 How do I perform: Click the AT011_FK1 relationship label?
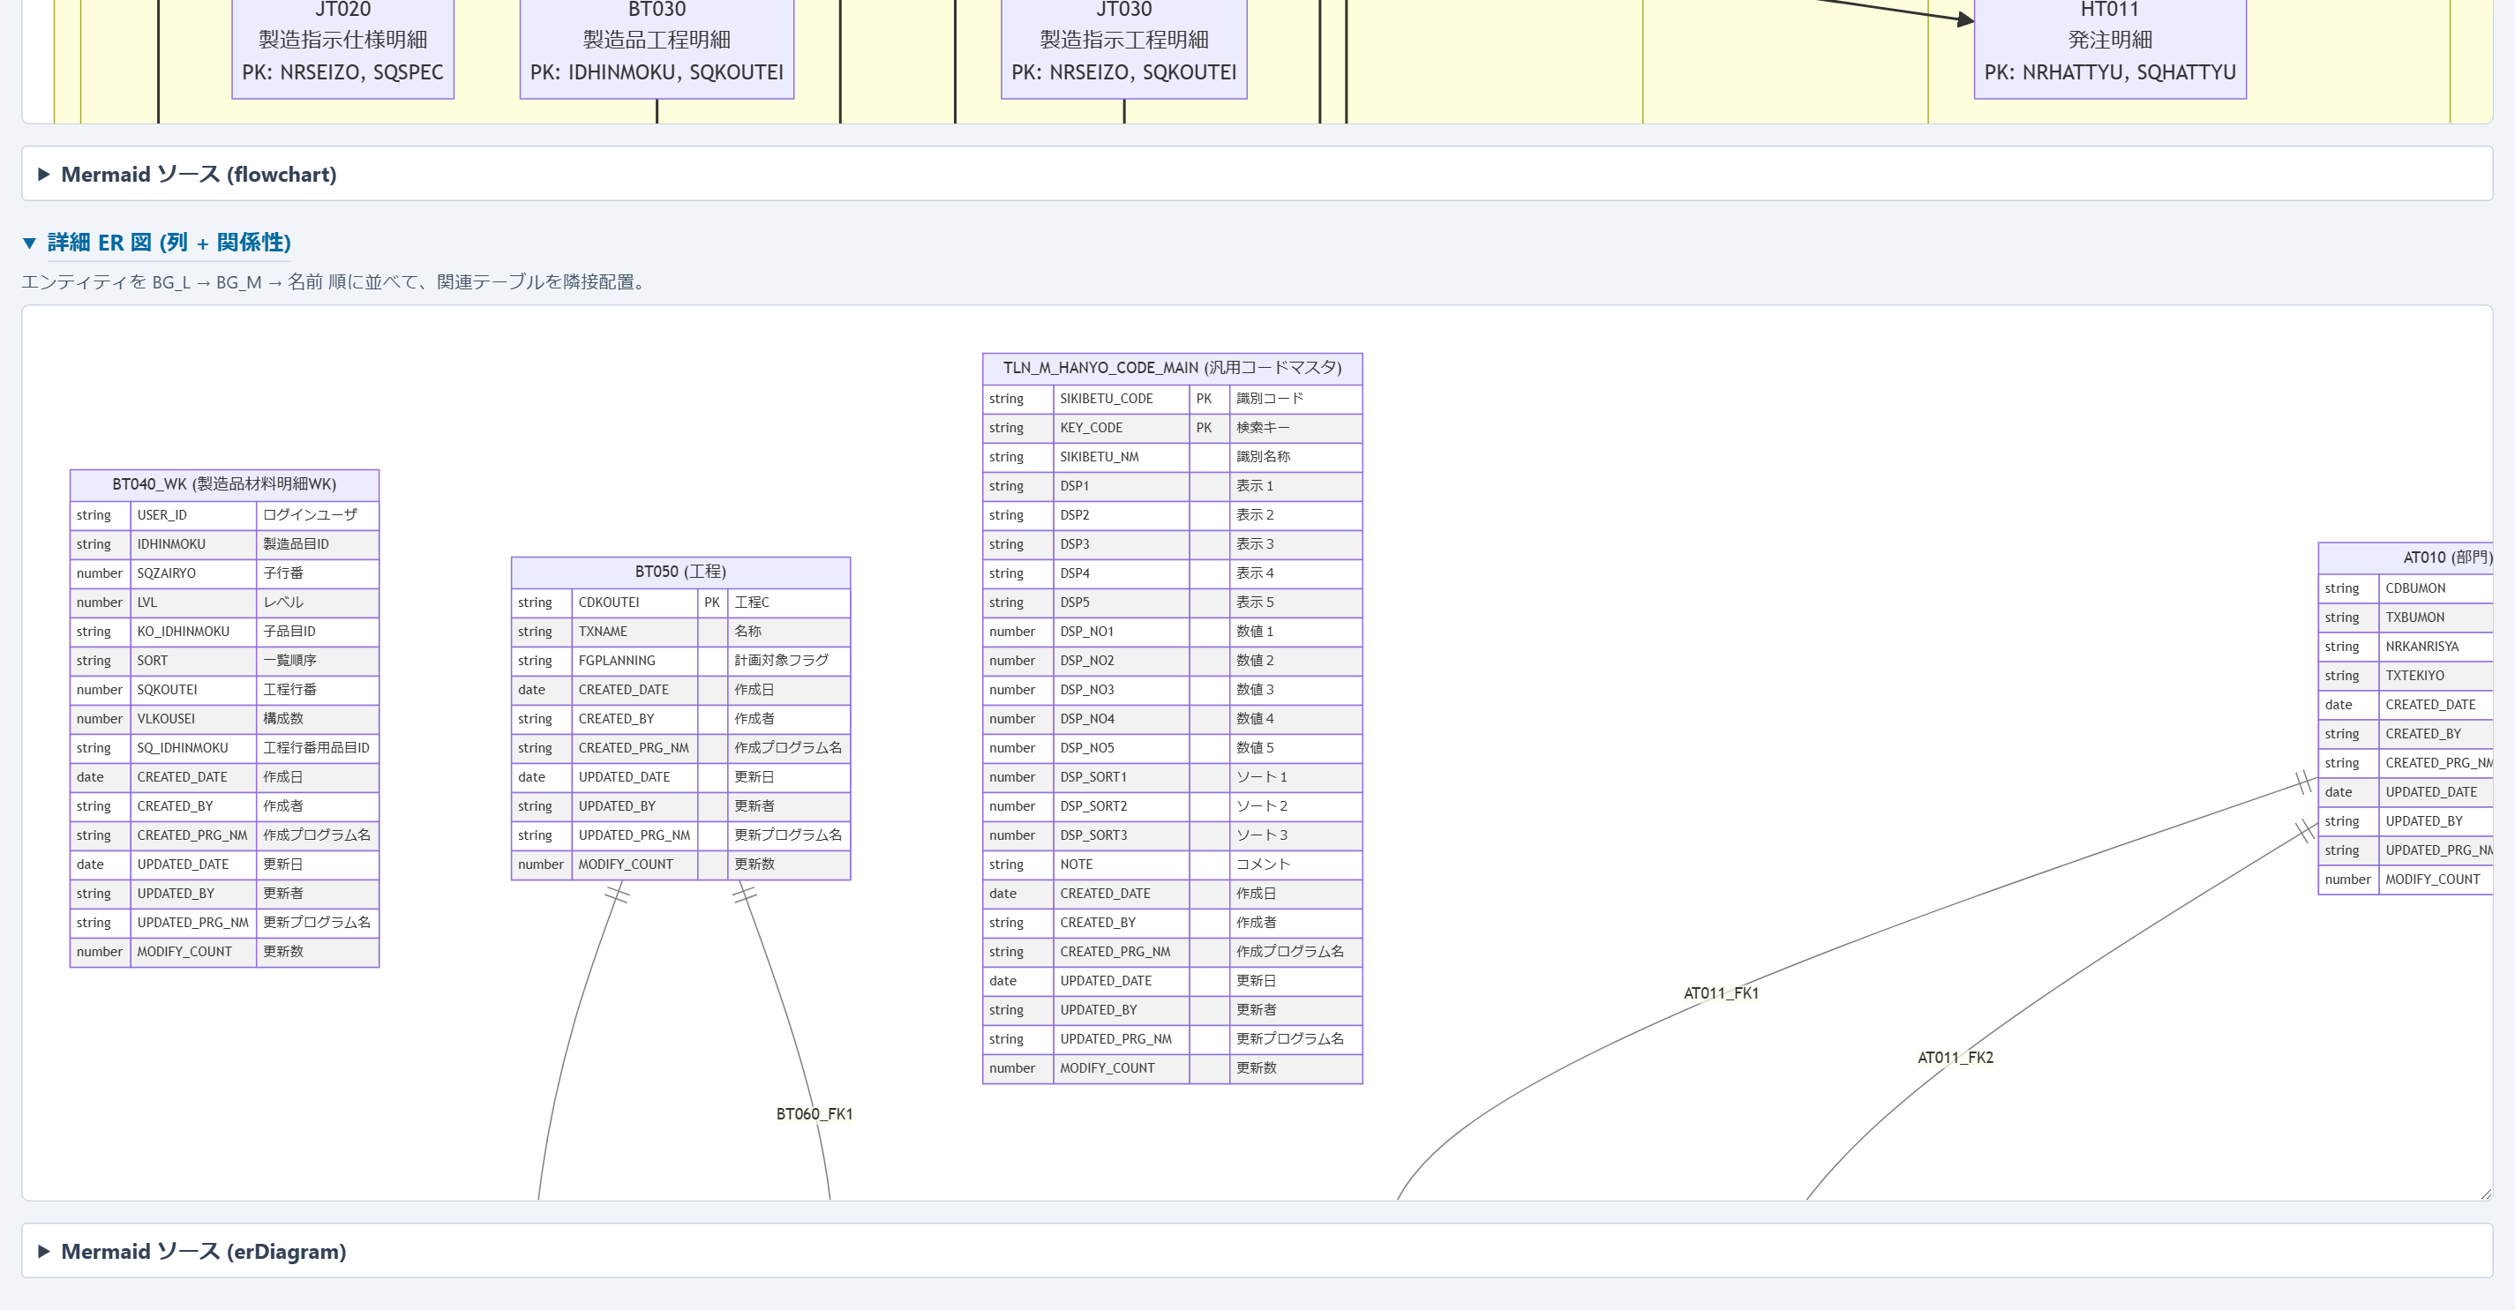click(x=1720, y=992)
